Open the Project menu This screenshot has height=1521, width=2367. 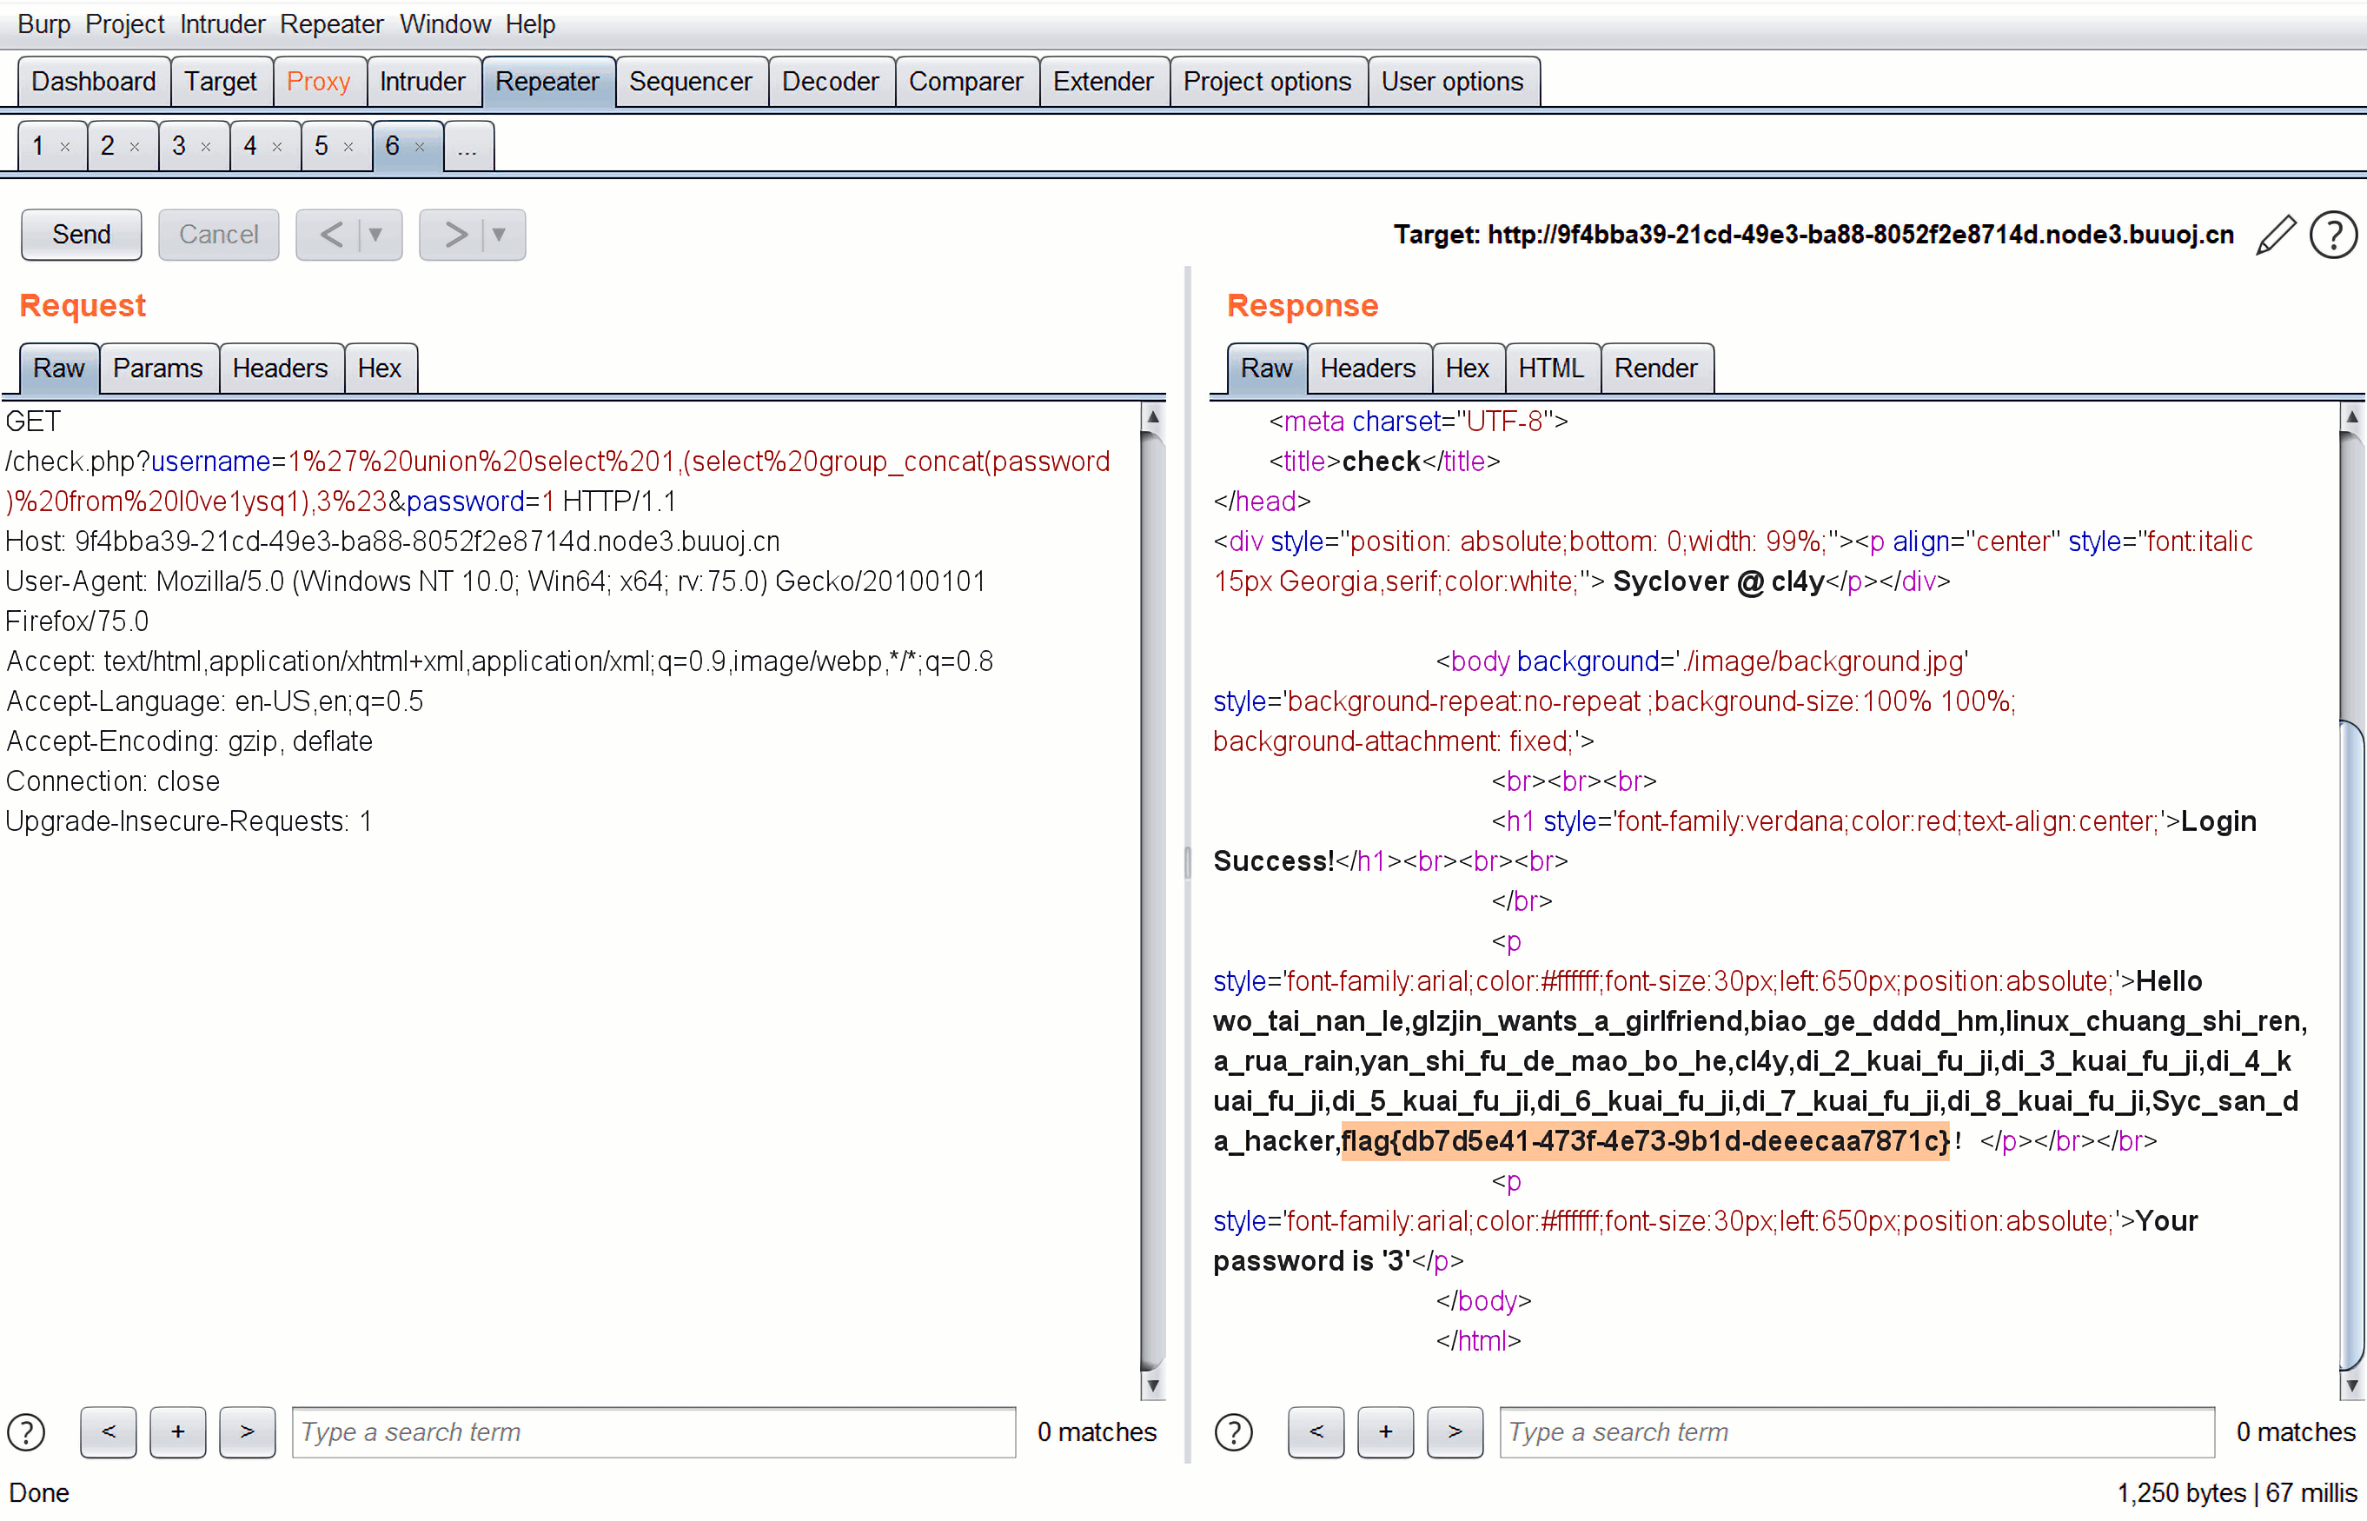click(124, 23)
